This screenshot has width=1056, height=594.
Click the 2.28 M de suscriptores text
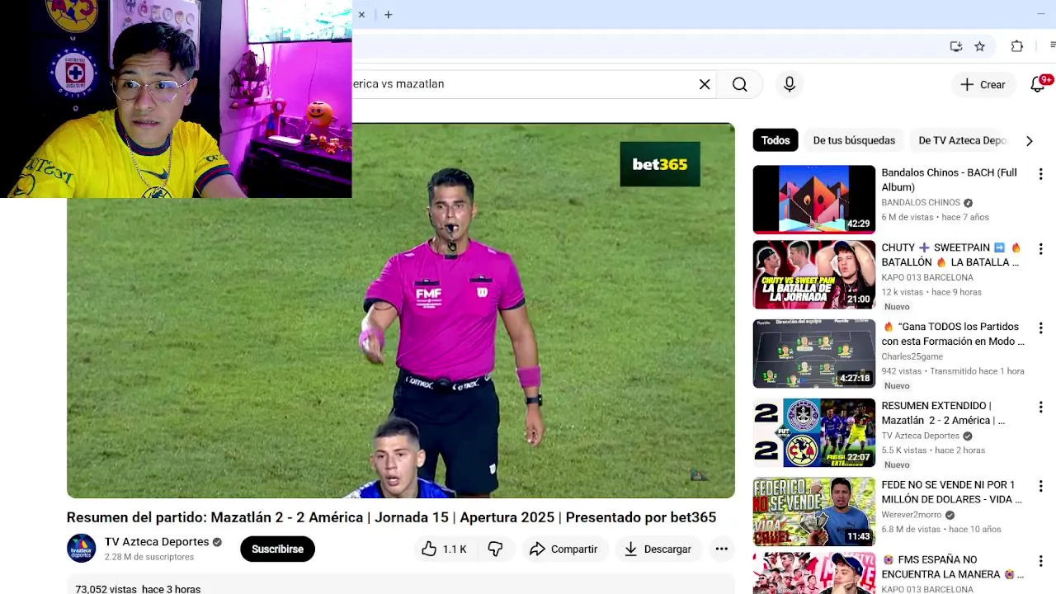pos(149,557)
